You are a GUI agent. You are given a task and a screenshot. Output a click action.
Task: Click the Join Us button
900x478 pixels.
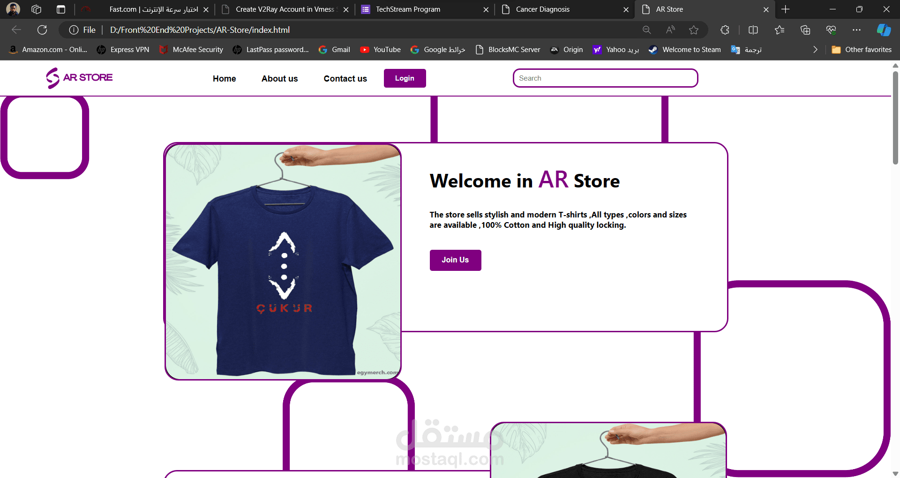point(456,260)
